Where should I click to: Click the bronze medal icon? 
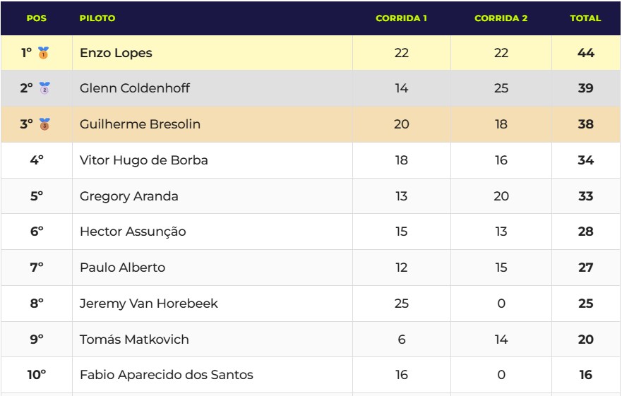[44, 125]
